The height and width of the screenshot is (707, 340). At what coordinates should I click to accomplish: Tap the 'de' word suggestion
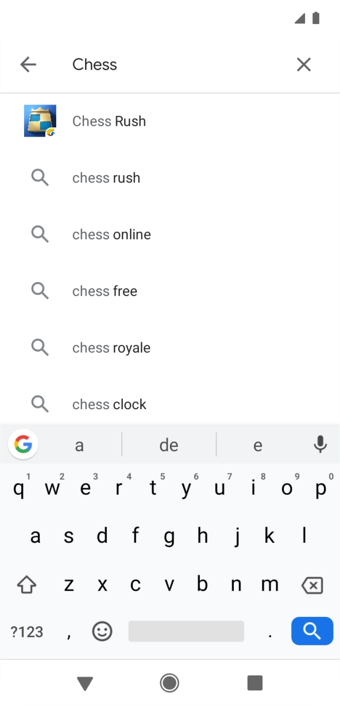point(169,444)
